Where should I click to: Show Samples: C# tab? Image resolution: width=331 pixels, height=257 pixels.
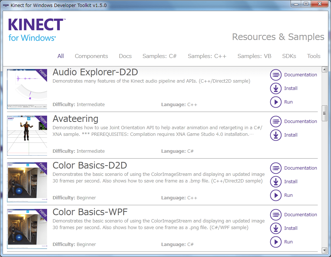(x=159, y=56)
